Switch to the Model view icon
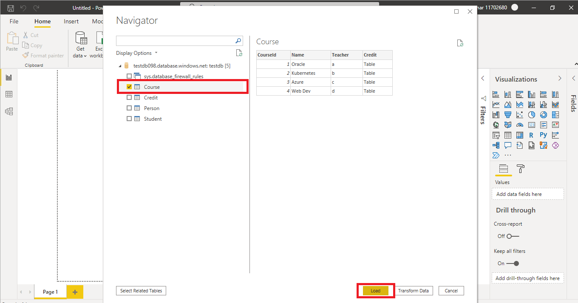 coord(8,111)
